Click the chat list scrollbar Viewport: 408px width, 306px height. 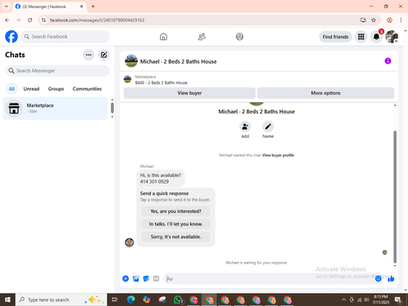point(112,108)
